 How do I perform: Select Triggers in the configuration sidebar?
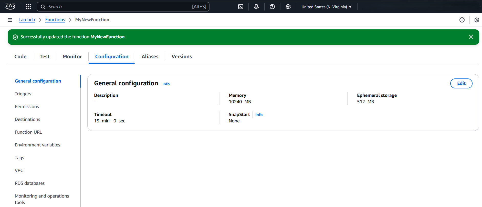[23, 94]
